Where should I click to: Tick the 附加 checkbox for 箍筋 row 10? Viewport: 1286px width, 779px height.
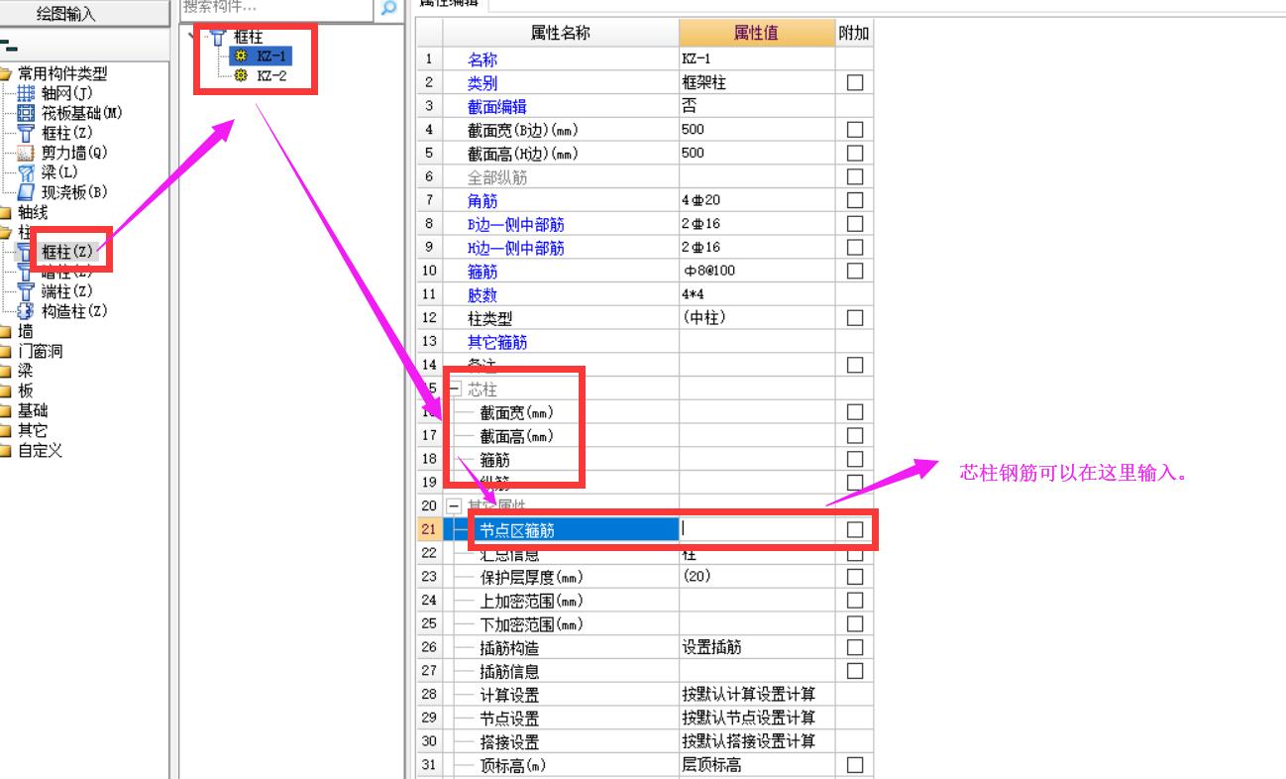coord(855,271)
